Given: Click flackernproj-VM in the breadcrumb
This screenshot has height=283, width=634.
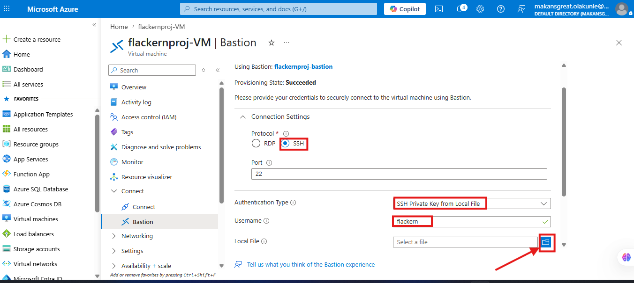Looking at the screenshot, I should tap(161, 27).
